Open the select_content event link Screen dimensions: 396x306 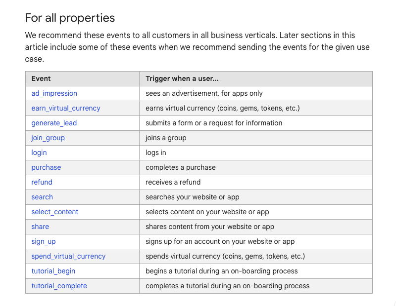pyautogui.click(x=55, y=212)
